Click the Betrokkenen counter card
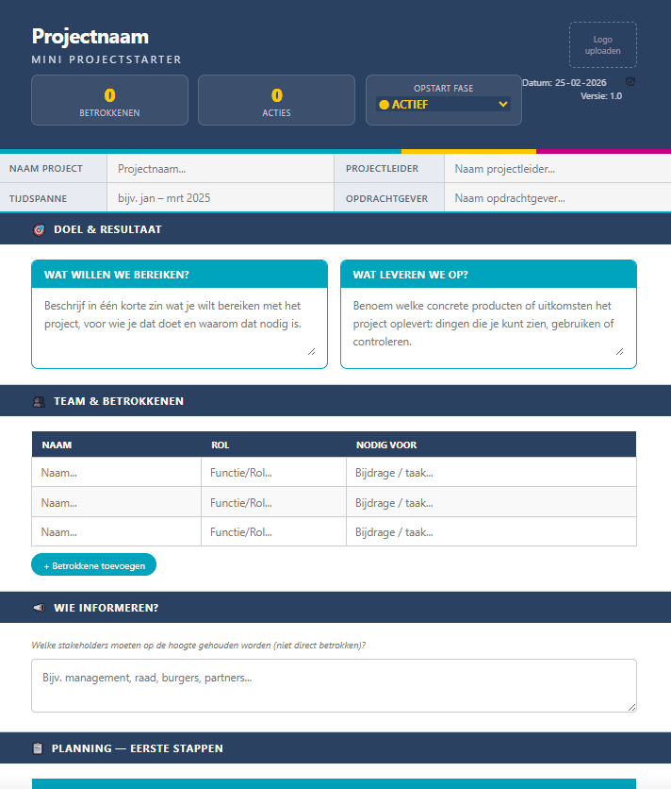 pyautogui.click(x=109, y=100)
